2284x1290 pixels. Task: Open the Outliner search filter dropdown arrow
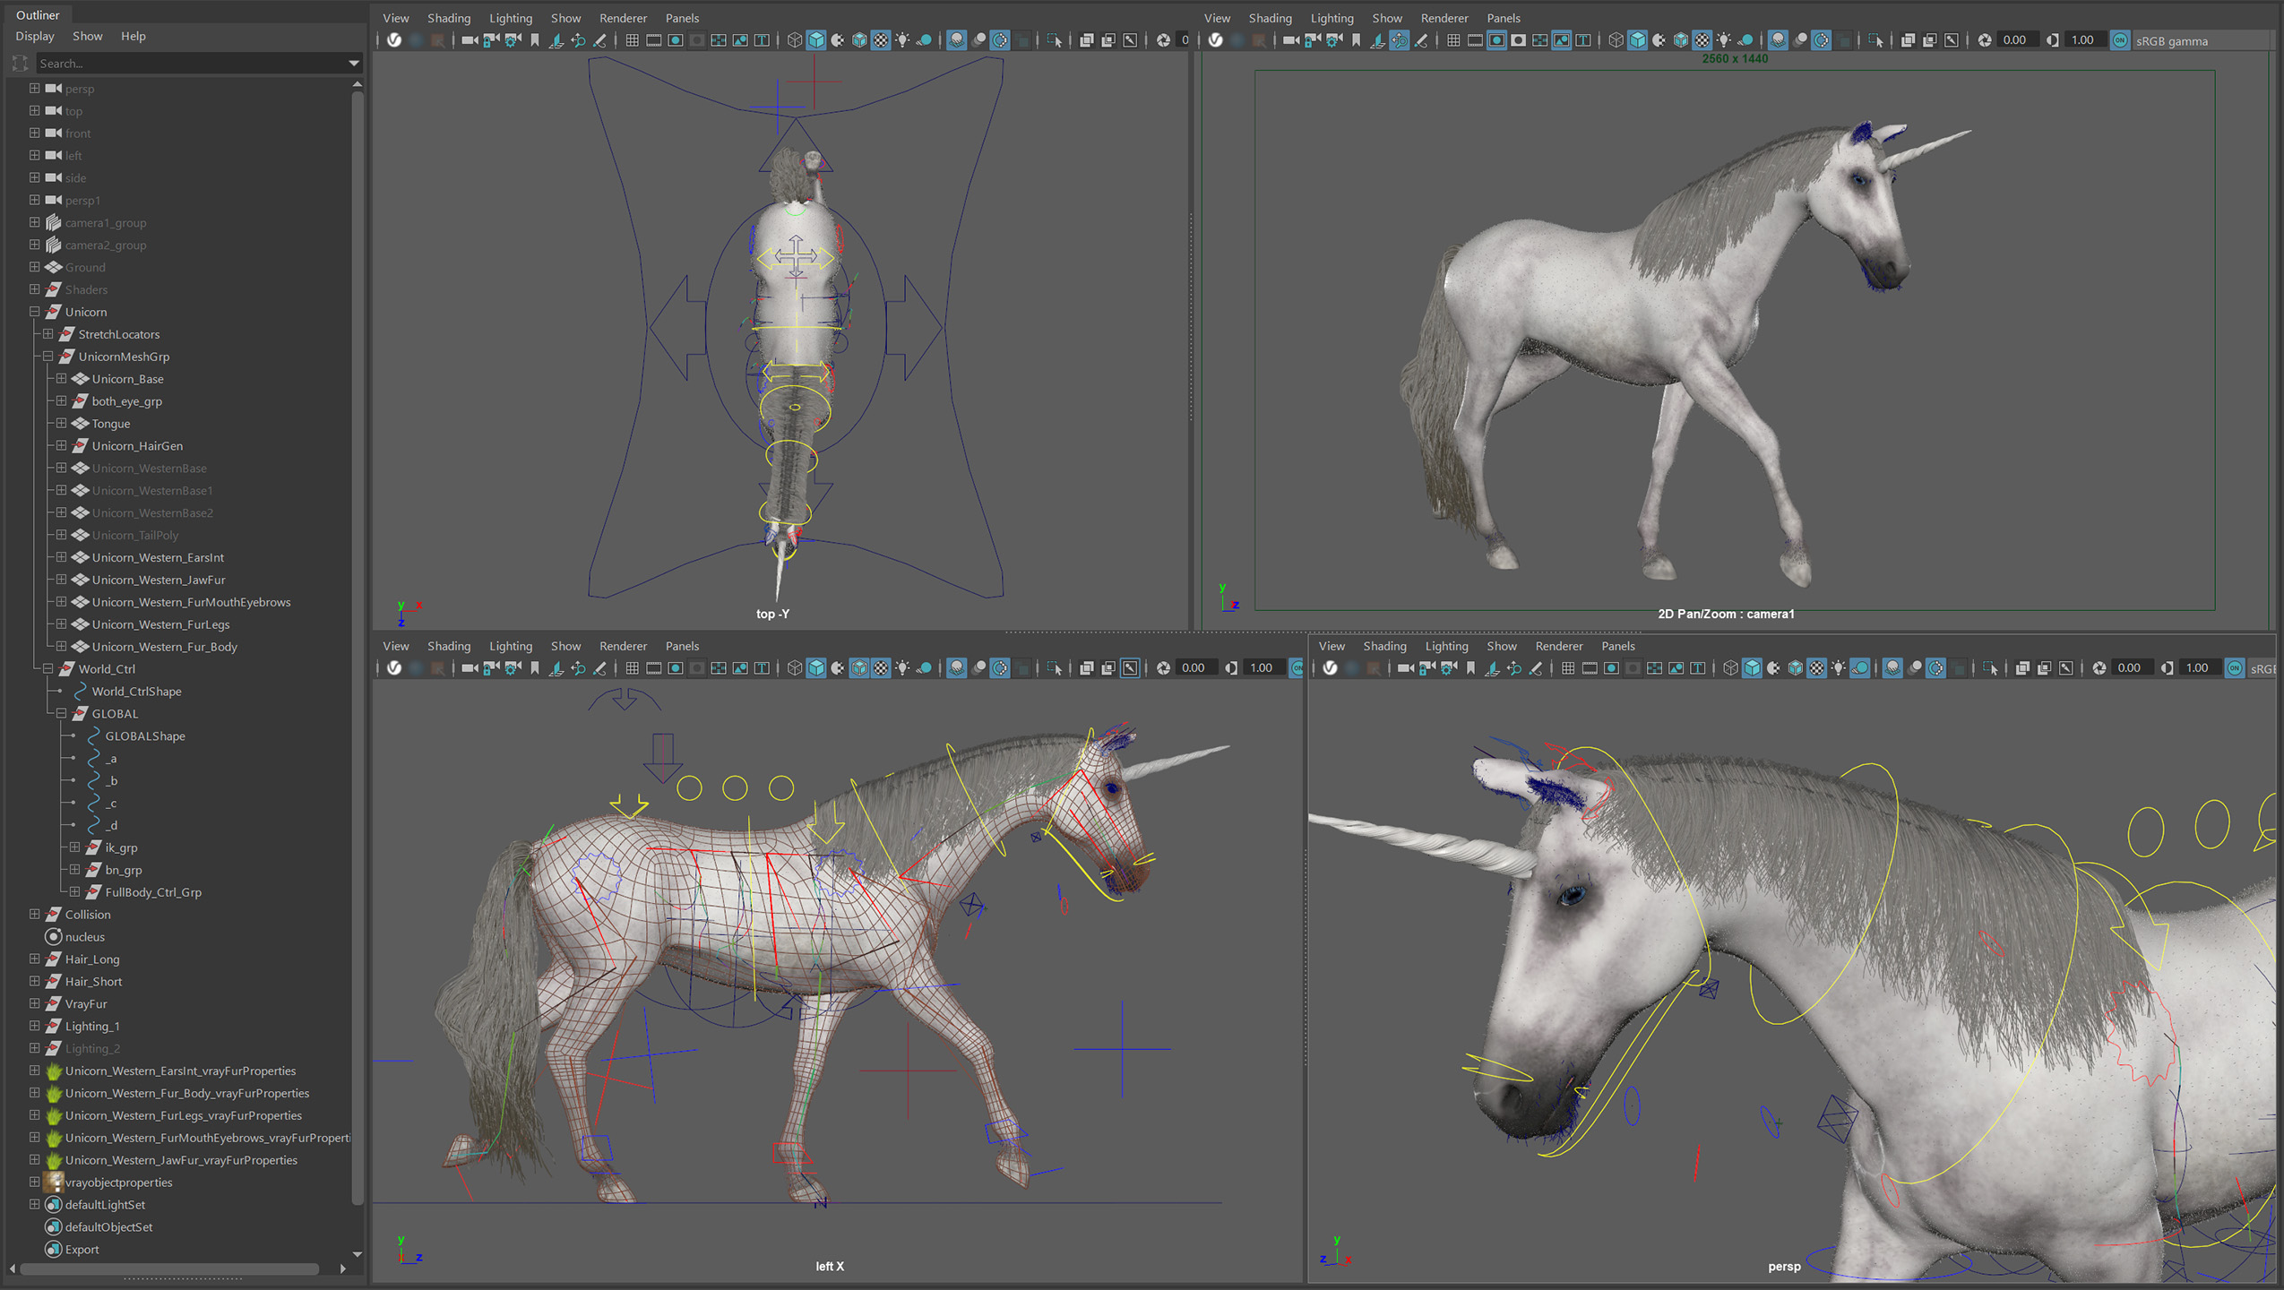point(353,64)
